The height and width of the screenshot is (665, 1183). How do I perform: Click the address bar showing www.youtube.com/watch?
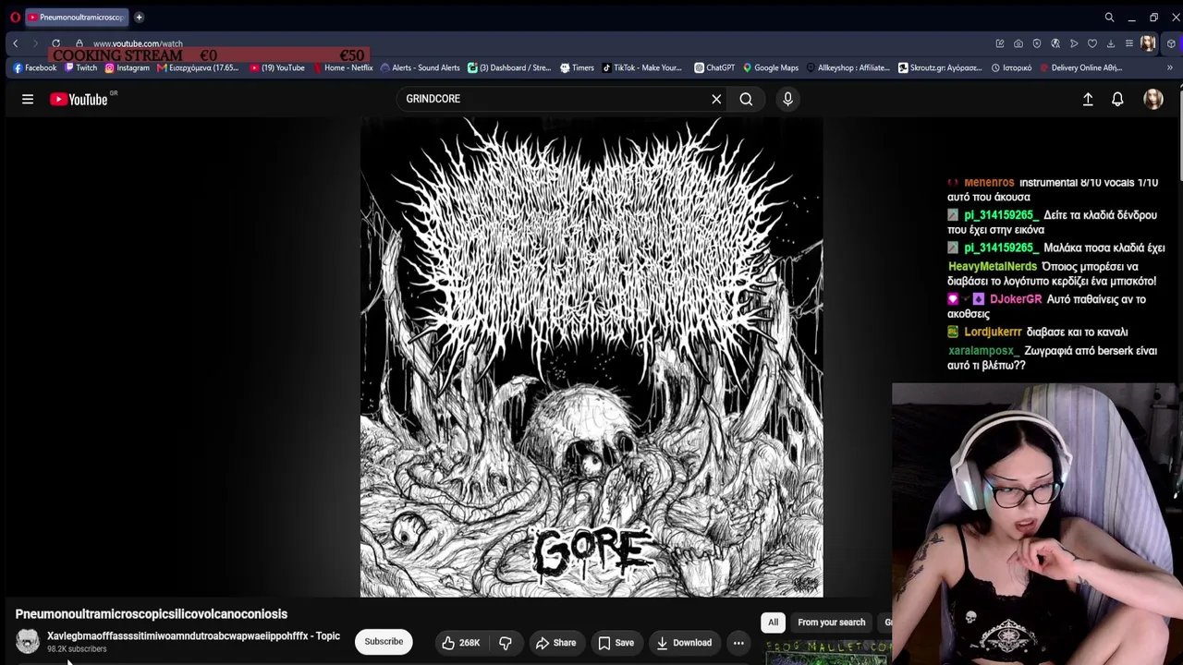pos(138,43)
